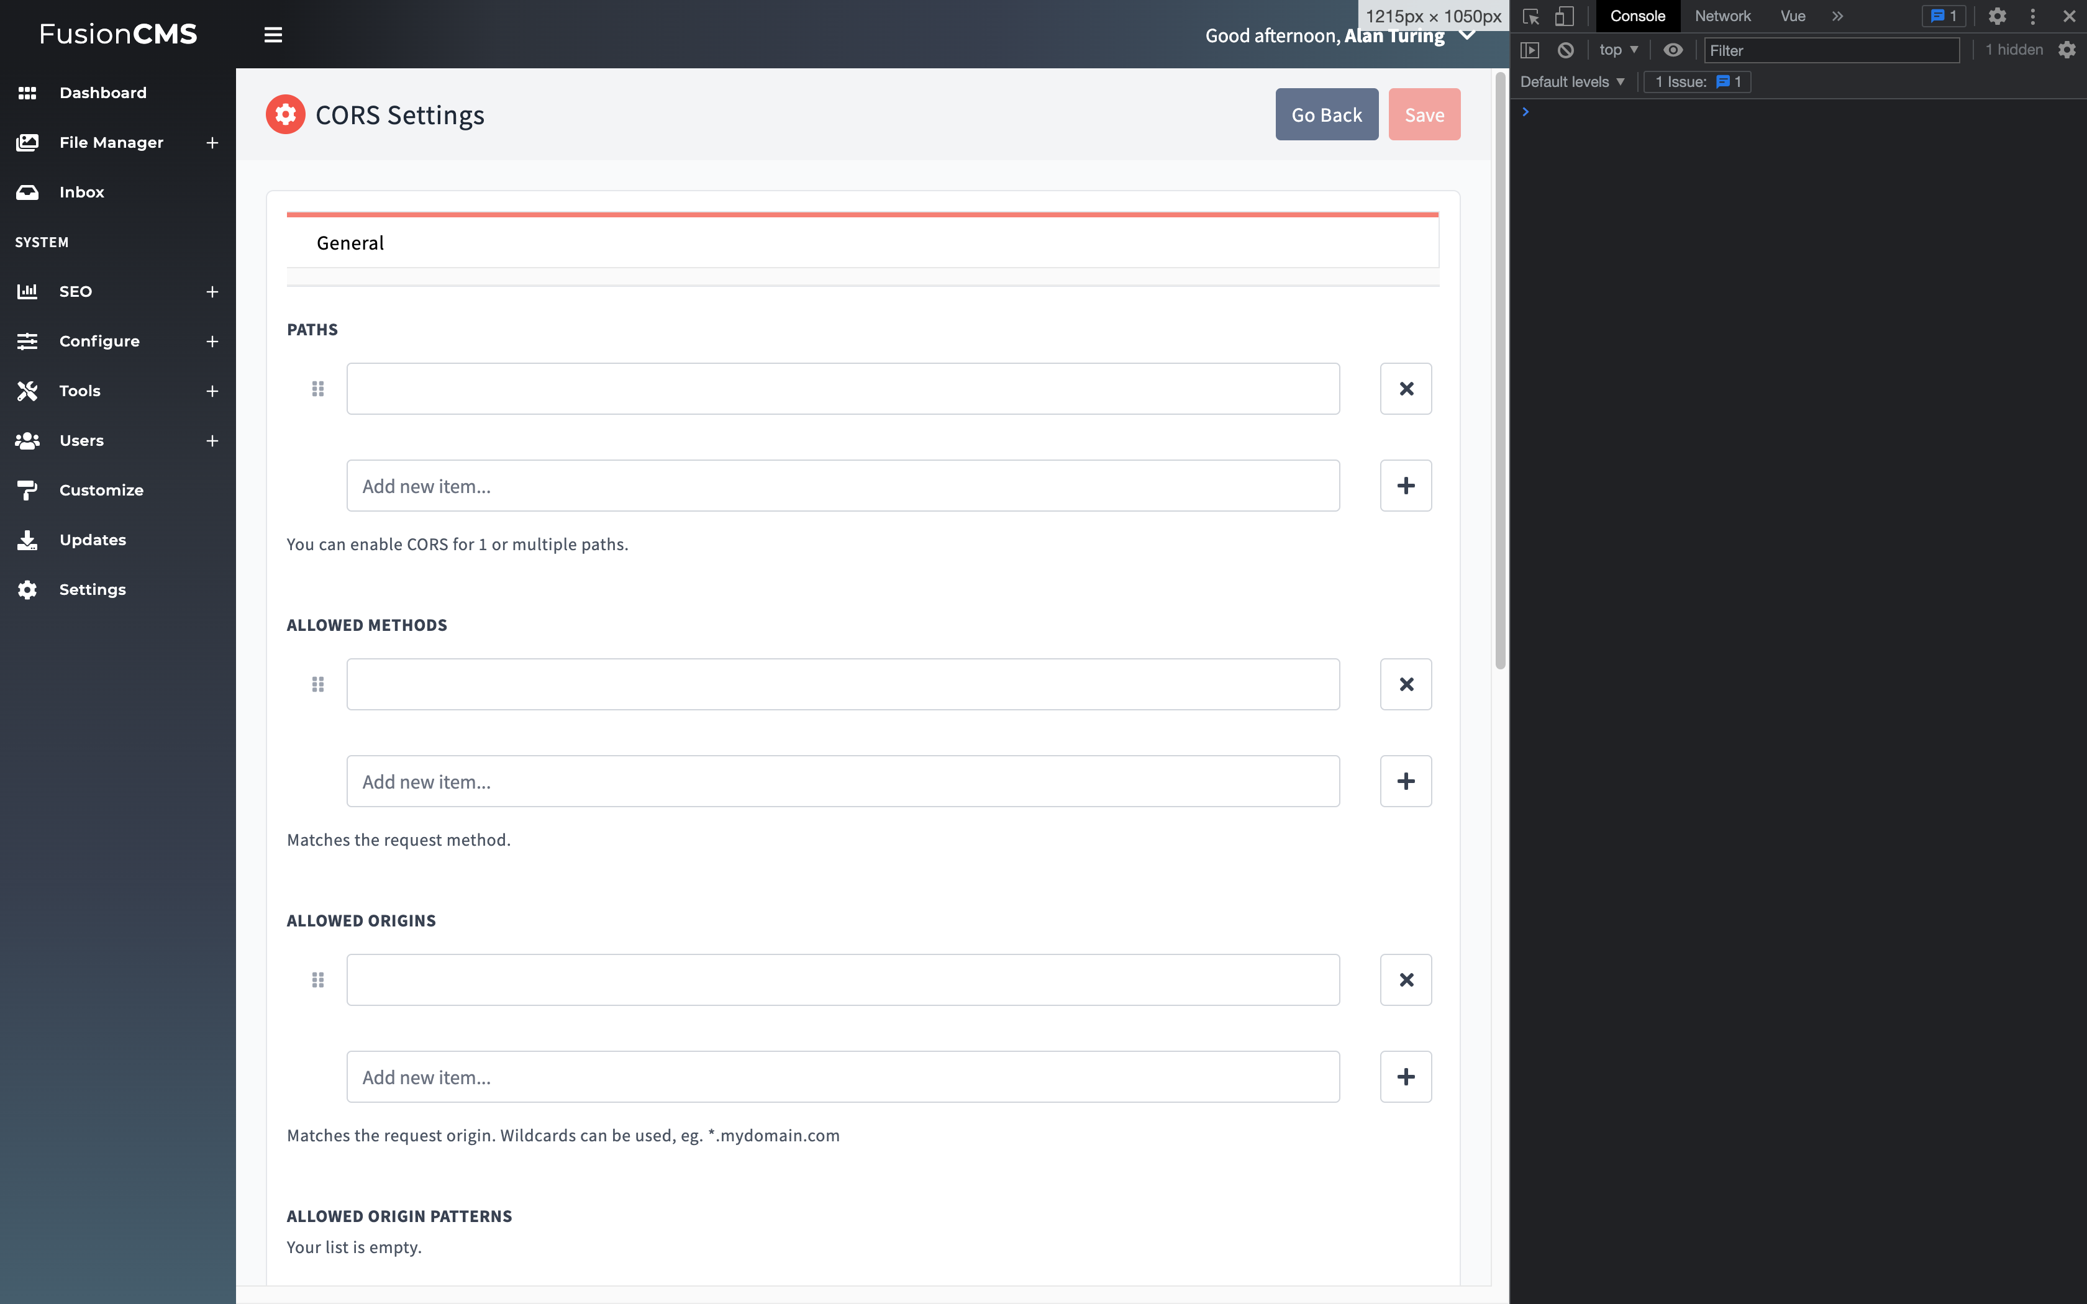The image size is (2087, 1304).
Task: Toggle the hamburger menu next to FusionCMS
Action: click(273, 35)
